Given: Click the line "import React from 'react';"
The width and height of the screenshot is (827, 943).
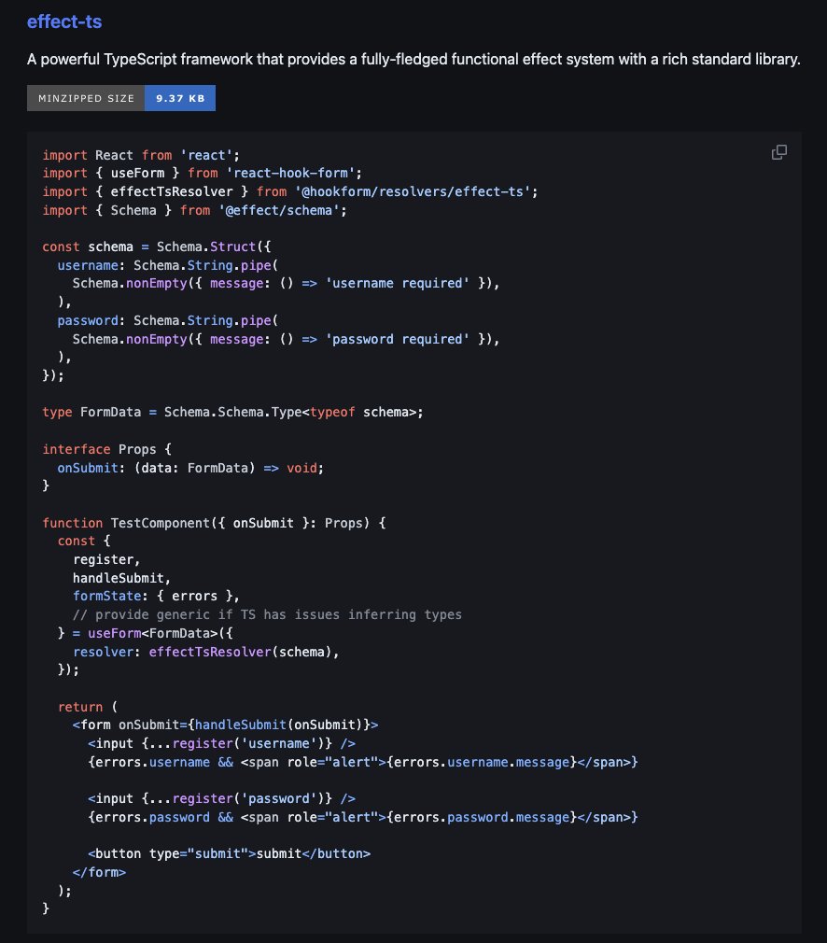Looking at the screenshot, I should point(141,155).
